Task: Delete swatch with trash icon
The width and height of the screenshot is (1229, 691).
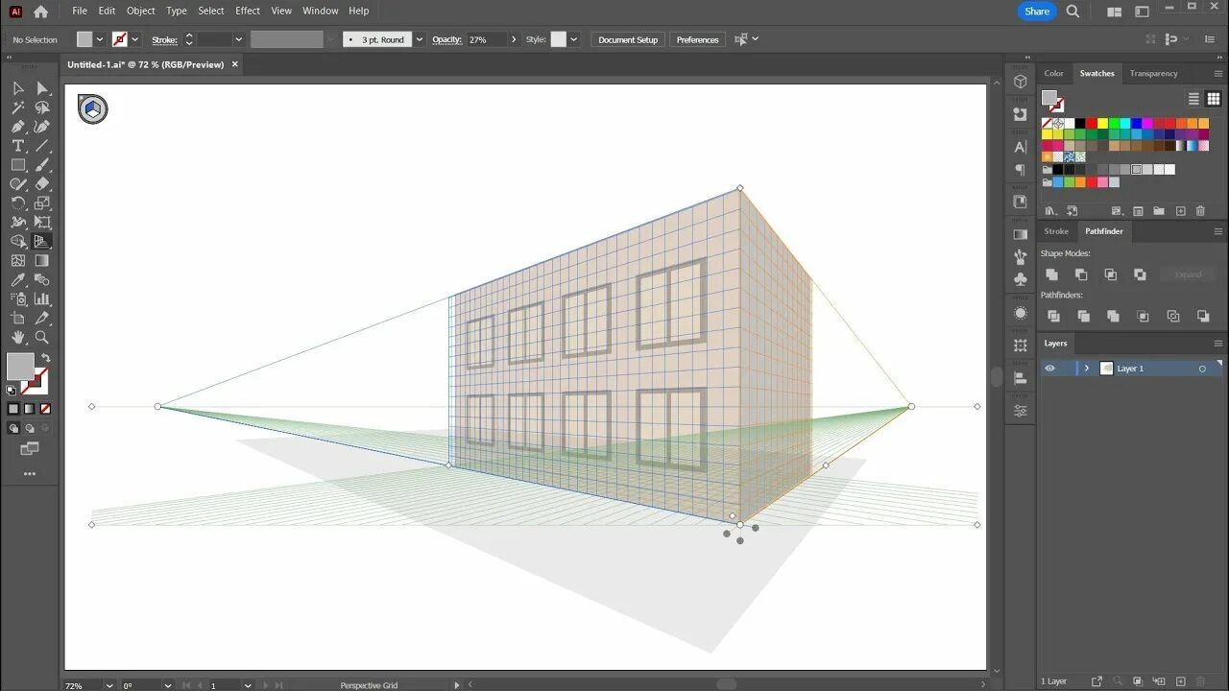Action: click(1201, 211)
